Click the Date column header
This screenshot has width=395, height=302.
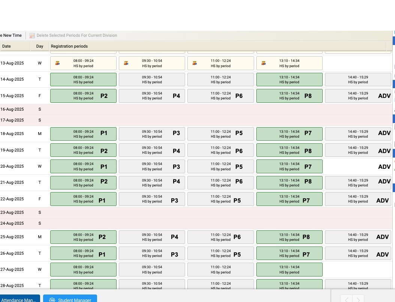click(15, 46)
